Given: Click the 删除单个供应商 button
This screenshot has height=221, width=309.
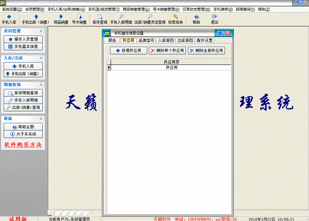Looking at the screenshot, I should (167, 50).
